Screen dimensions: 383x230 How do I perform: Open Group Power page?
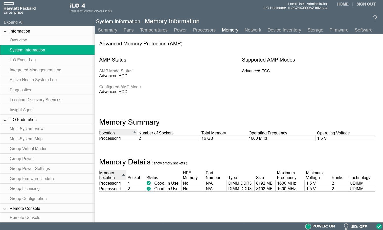[x=47, y=159]
